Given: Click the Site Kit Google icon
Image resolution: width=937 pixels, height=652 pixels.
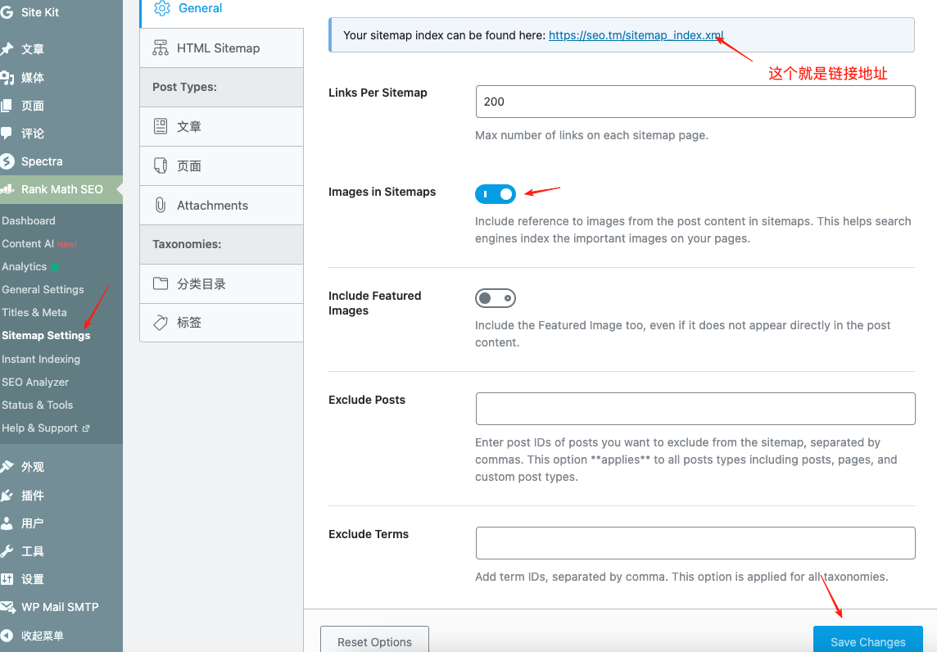Looking at the screenshot, I should pos(7,13).
